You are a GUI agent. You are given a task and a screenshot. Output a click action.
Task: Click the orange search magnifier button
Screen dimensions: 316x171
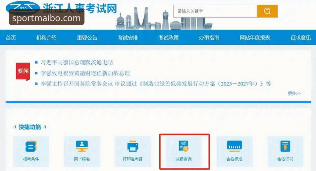pyautogui.click(x=267, y=11)
